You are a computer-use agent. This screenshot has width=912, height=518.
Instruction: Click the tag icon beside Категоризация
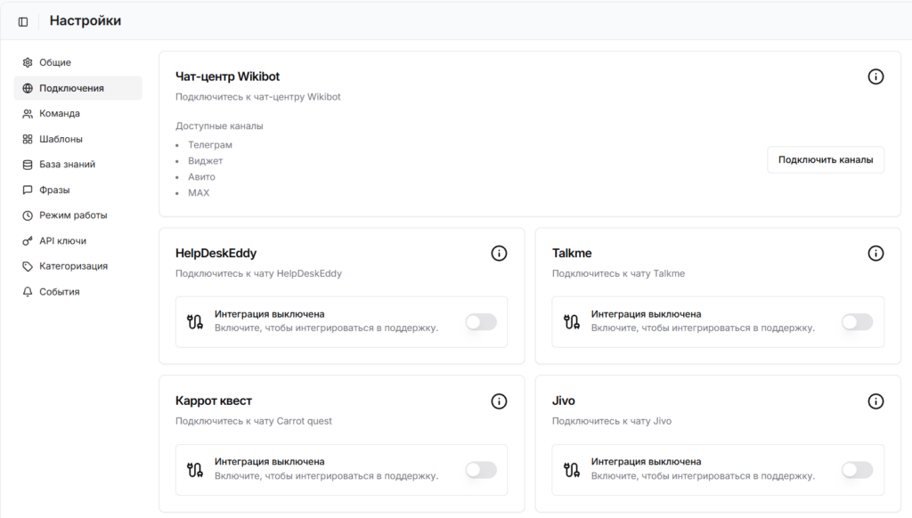coord(28,266)
